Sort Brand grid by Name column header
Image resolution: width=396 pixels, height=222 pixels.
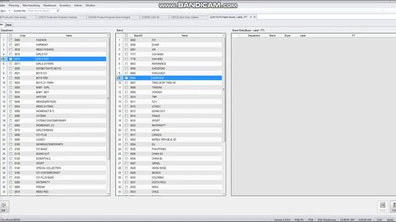click(184, 36)
